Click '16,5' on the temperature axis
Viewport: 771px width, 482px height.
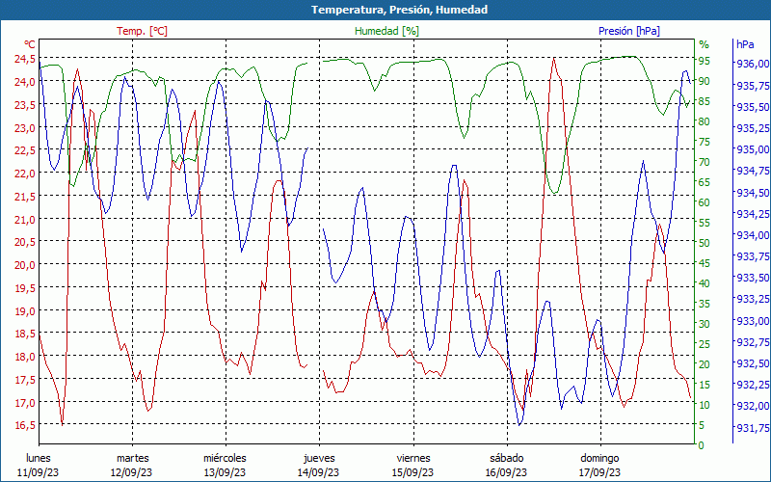pyautogui.click(x=25, y=425)
